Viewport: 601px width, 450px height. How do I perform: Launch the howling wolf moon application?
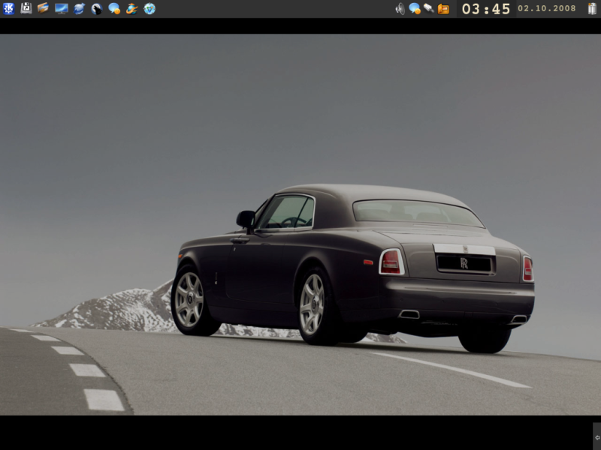click(97, 9)
